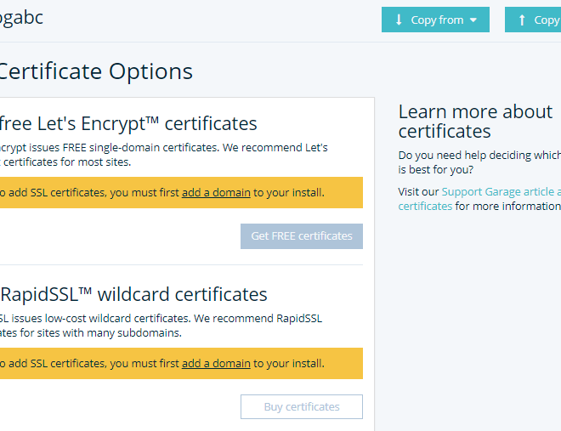
Task: Click the Learn more about certificates heading
Action: (475, 122)
